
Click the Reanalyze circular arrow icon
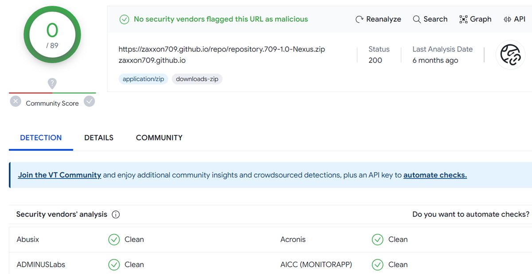(360, 19)
